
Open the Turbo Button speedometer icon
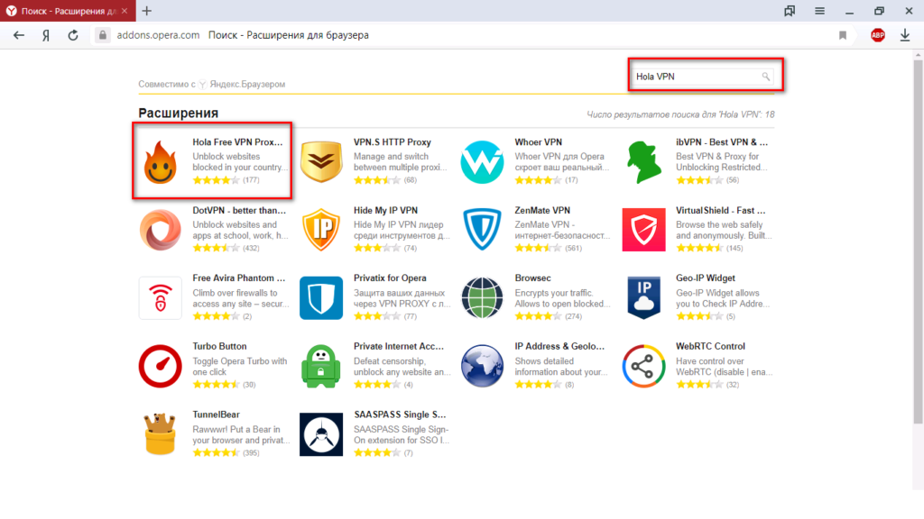pos(161,366)
